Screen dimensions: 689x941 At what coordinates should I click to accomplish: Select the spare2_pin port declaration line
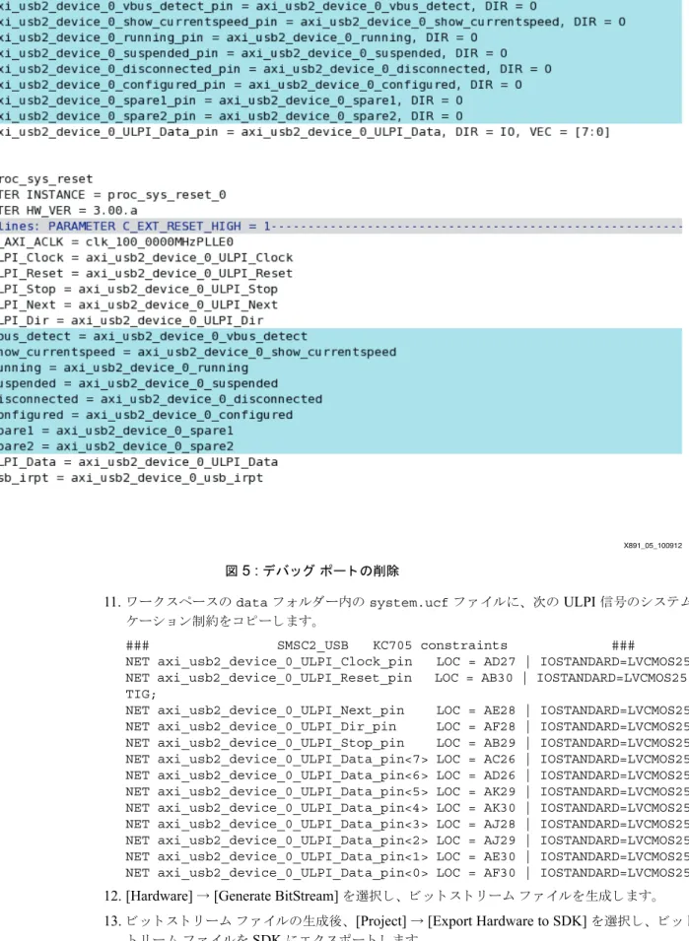click(232, 116)
